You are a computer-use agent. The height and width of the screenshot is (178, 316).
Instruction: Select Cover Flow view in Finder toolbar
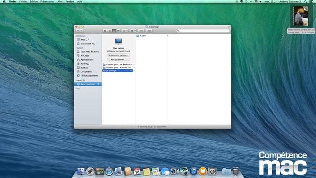118,31
